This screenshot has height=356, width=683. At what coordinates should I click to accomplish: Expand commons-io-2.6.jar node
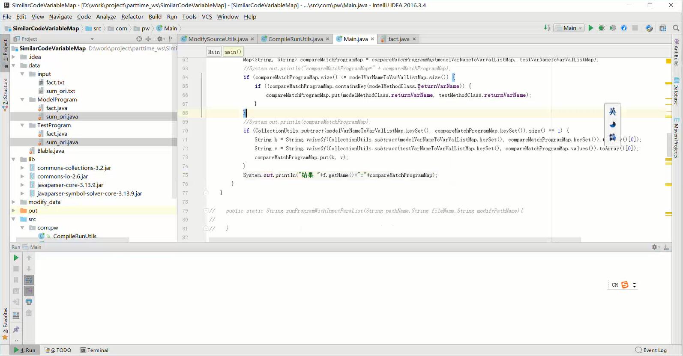(x=22, y=176)
